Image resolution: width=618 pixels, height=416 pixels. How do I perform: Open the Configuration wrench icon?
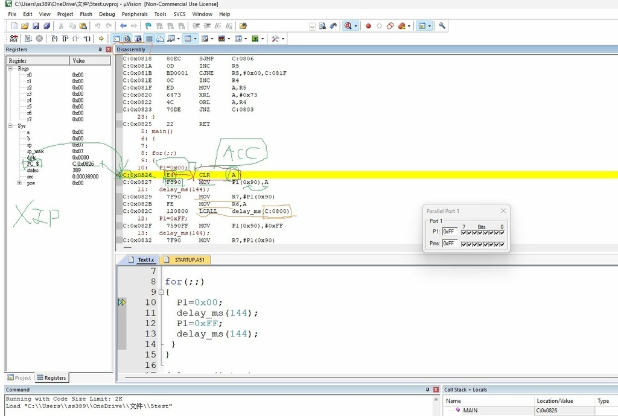(x=442, y=26)
